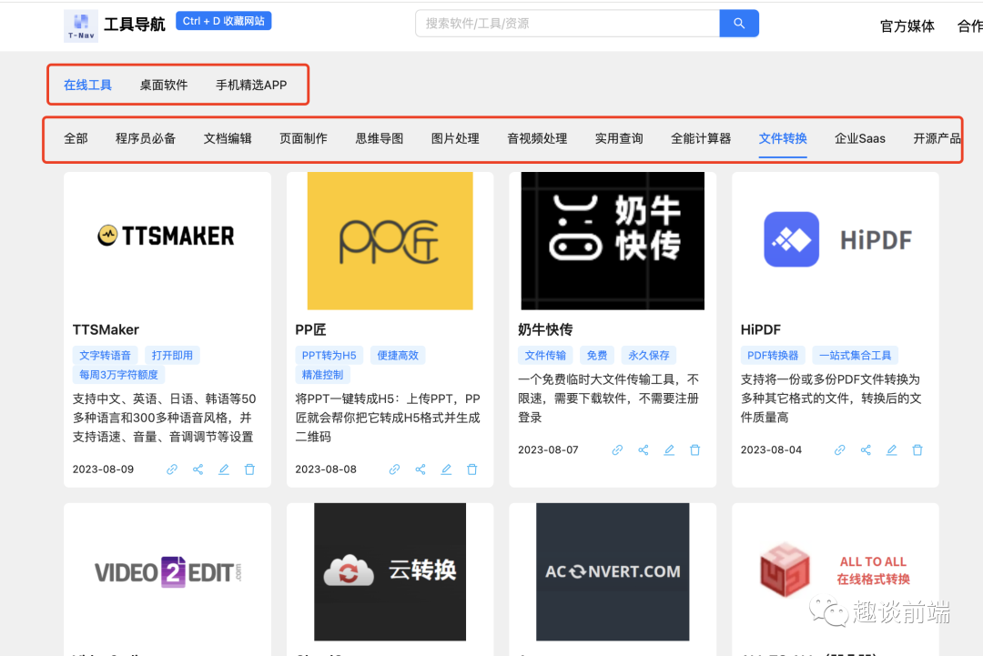Viewport: 983px width, 656px height.
Task: Edit the PP匠 card entry
Action: click(446, 469)
